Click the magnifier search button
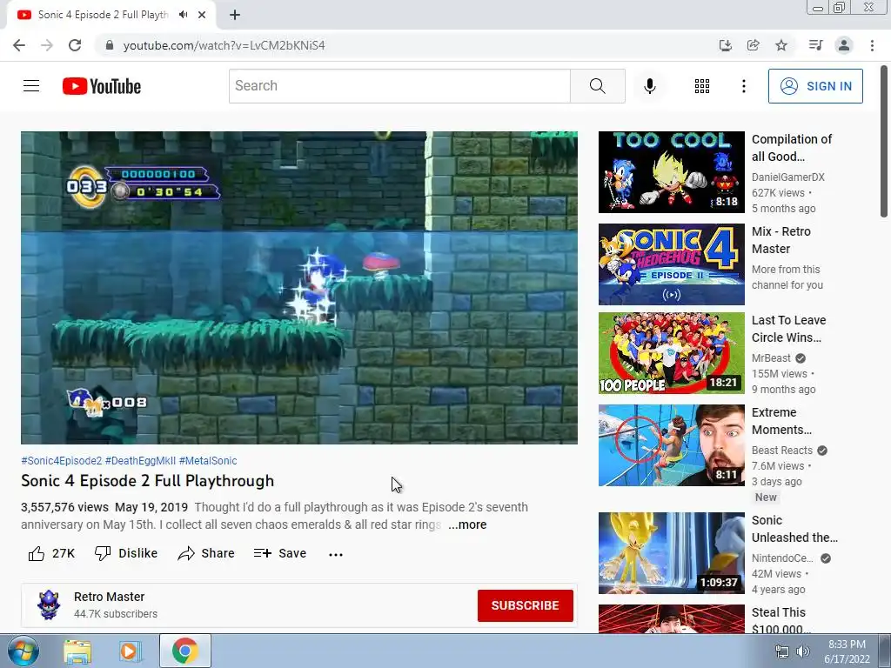Viewport: 891px width, 668px height. point(597,86)
